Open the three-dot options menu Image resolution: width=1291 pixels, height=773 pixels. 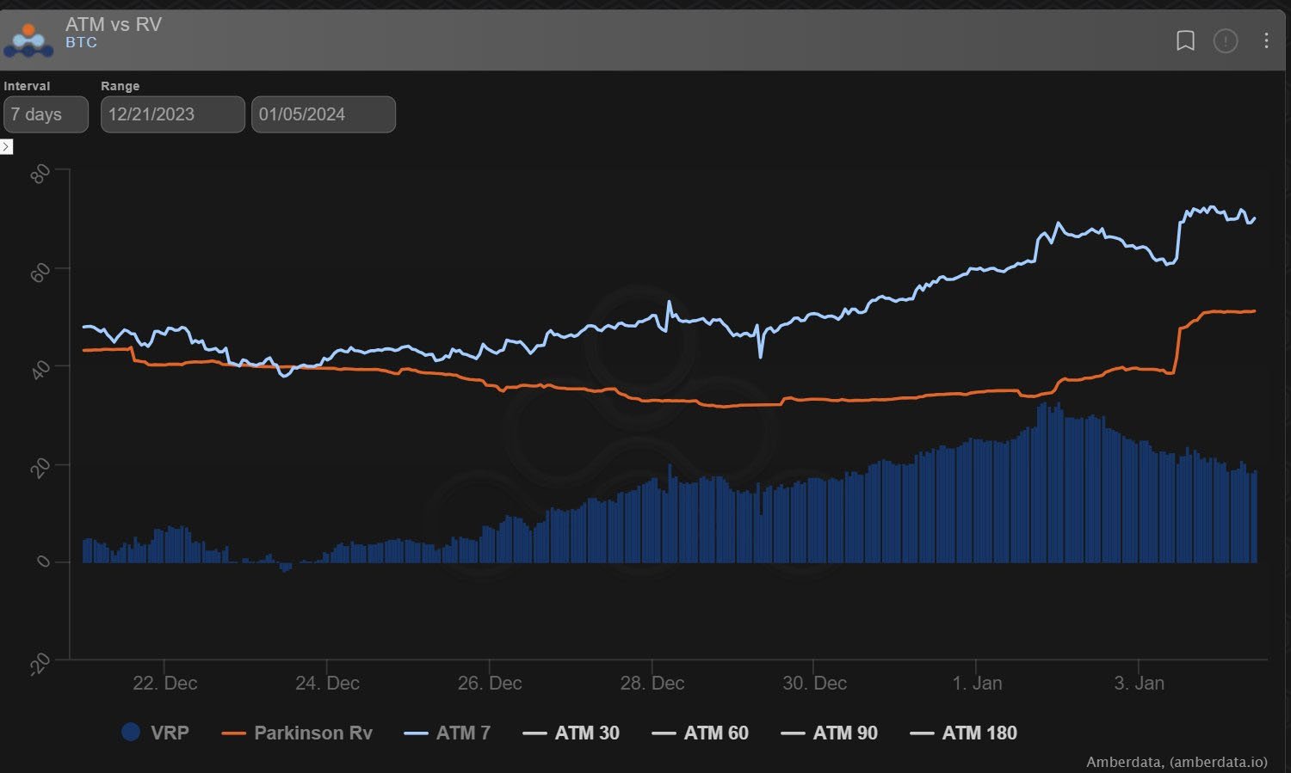[x=1266, y=40]
